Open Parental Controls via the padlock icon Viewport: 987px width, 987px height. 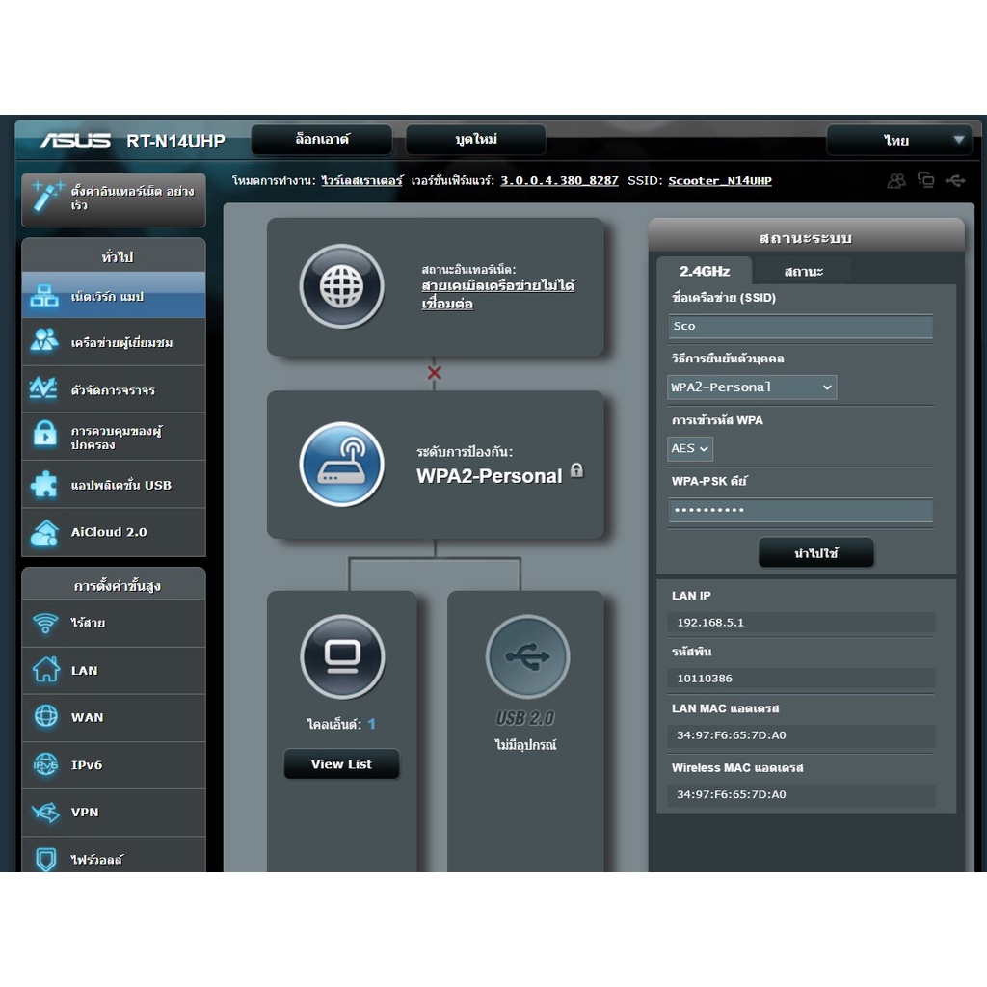click(43, 436)
